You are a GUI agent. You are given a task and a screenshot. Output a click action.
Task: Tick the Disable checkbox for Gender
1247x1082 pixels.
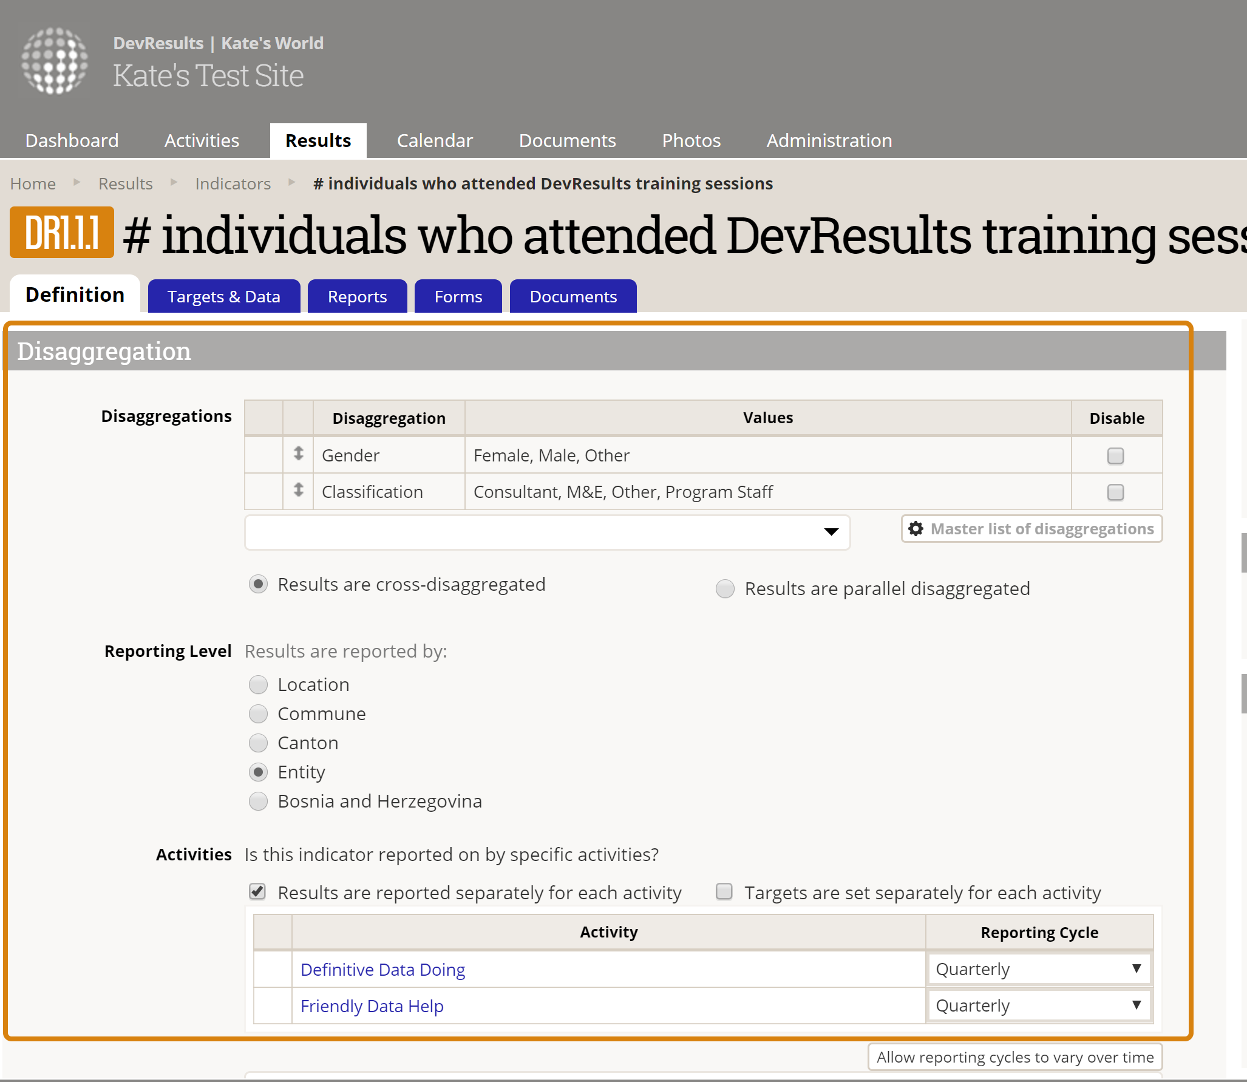click(1115, 456)
